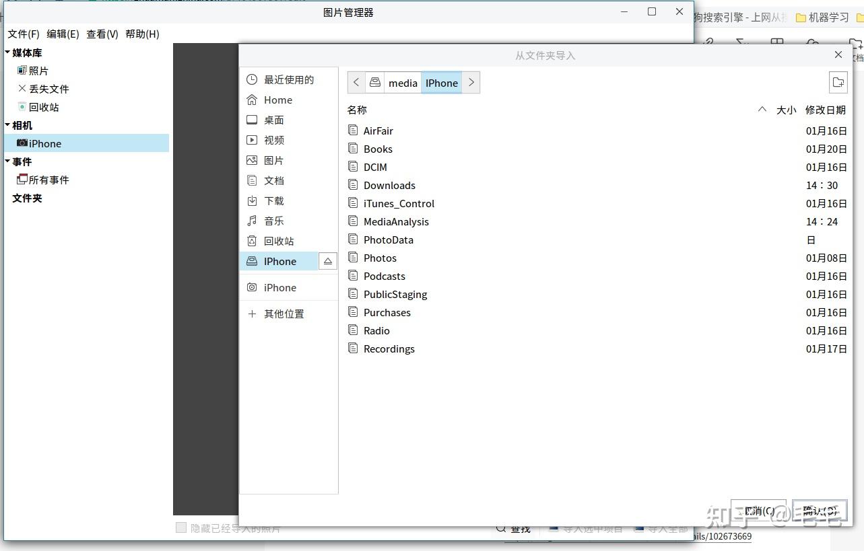Select the iTunes_Control folder row

[597, 203]
